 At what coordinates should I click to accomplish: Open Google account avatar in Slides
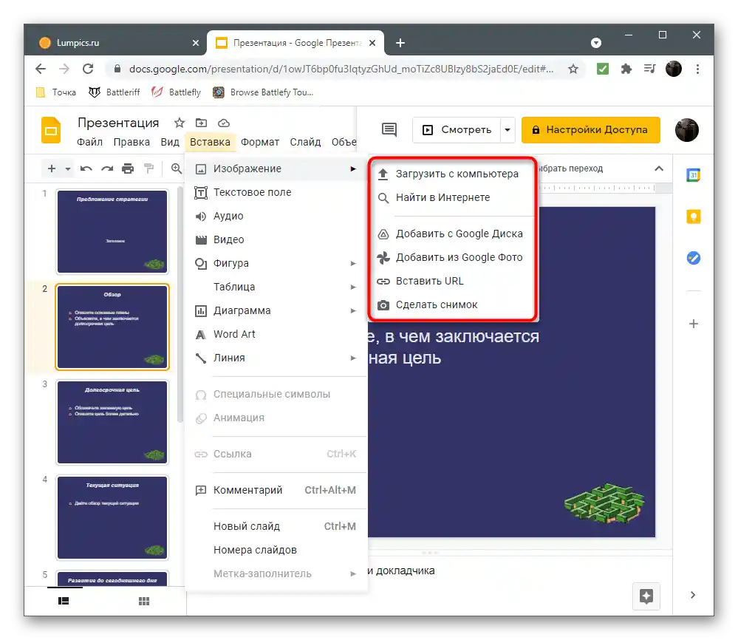pos(687,130)
